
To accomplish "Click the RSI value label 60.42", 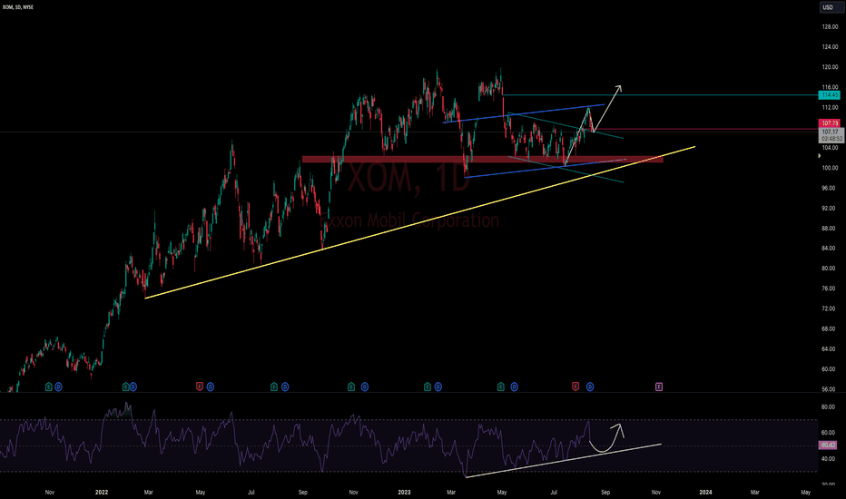I will click(828, 445).
